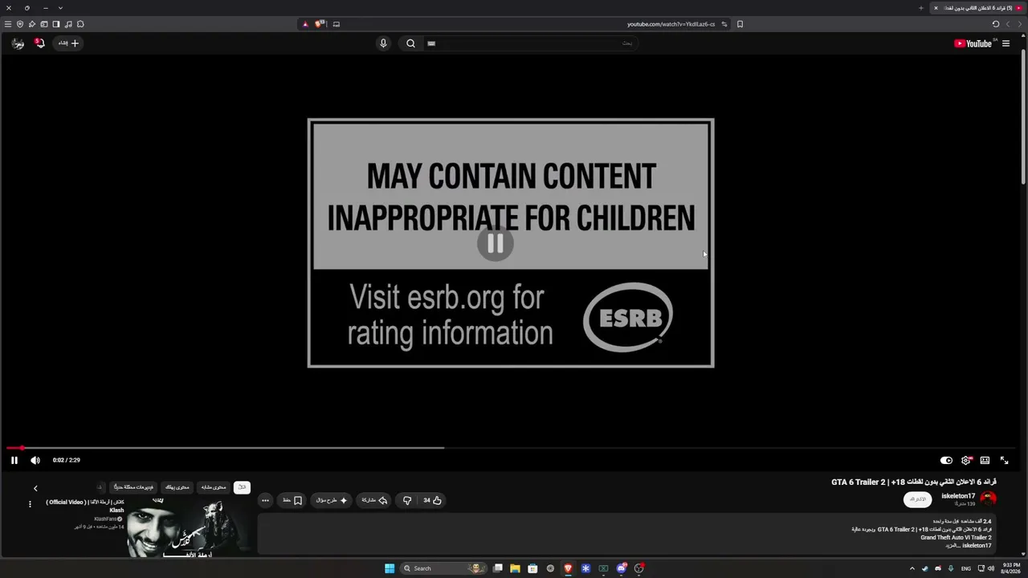Click the Subscribe button beside iskeleton17

click(x=918, y=499)
